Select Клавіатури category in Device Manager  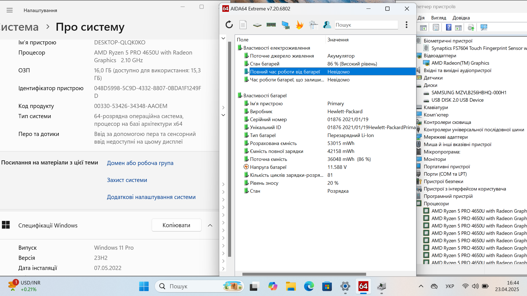[x=436, y=107]
